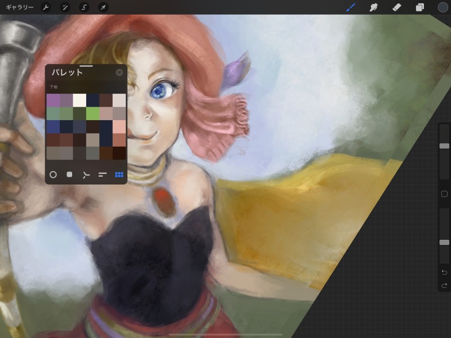Switch to the Harmony color tab

[86, 174]
